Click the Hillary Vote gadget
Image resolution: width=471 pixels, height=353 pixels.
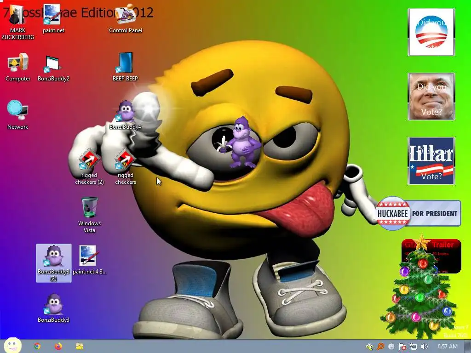click(x=431, y=160)
